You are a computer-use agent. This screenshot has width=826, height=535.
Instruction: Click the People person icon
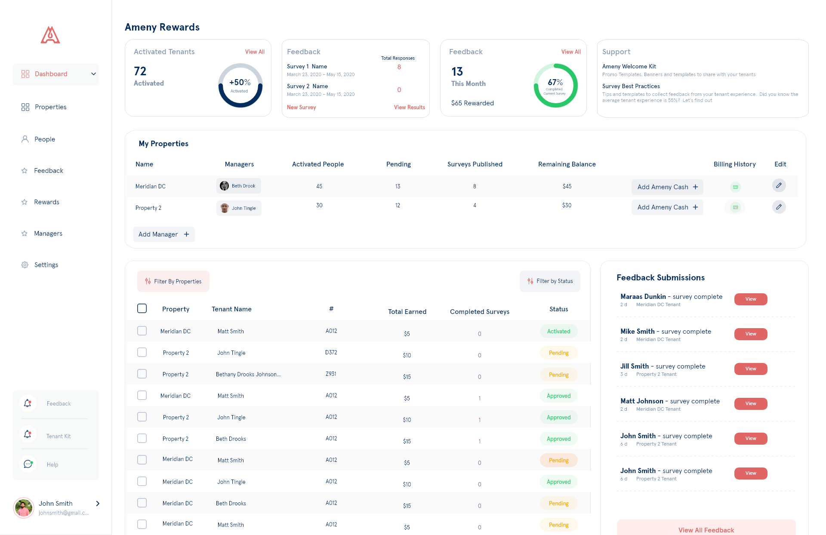(25, 139)
